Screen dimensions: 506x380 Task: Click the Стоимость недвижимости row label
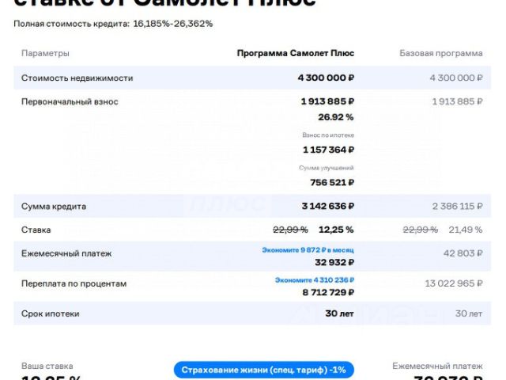[77, 78]
